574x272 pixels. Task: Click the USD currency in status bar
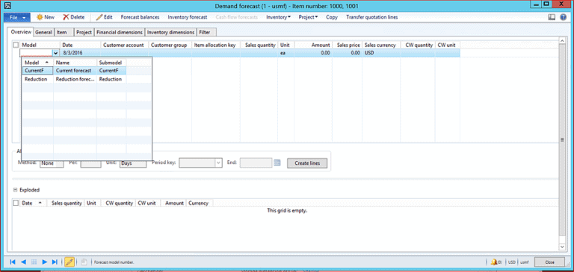pos(512,262)
